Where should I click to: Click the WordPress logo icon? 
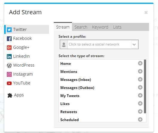9,65
